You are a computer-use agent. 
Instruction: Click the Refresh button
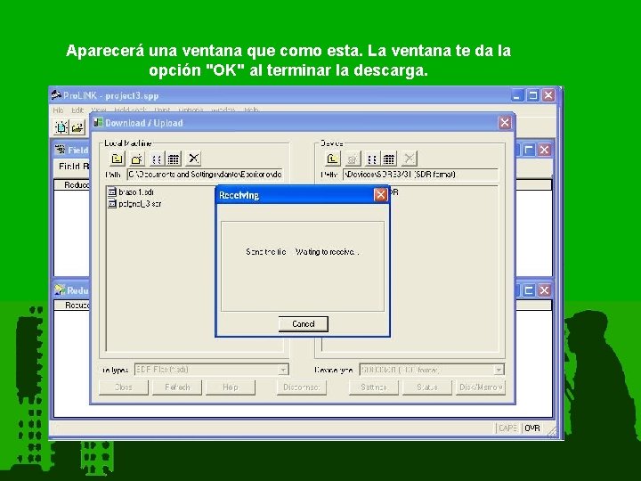(177, 387)
